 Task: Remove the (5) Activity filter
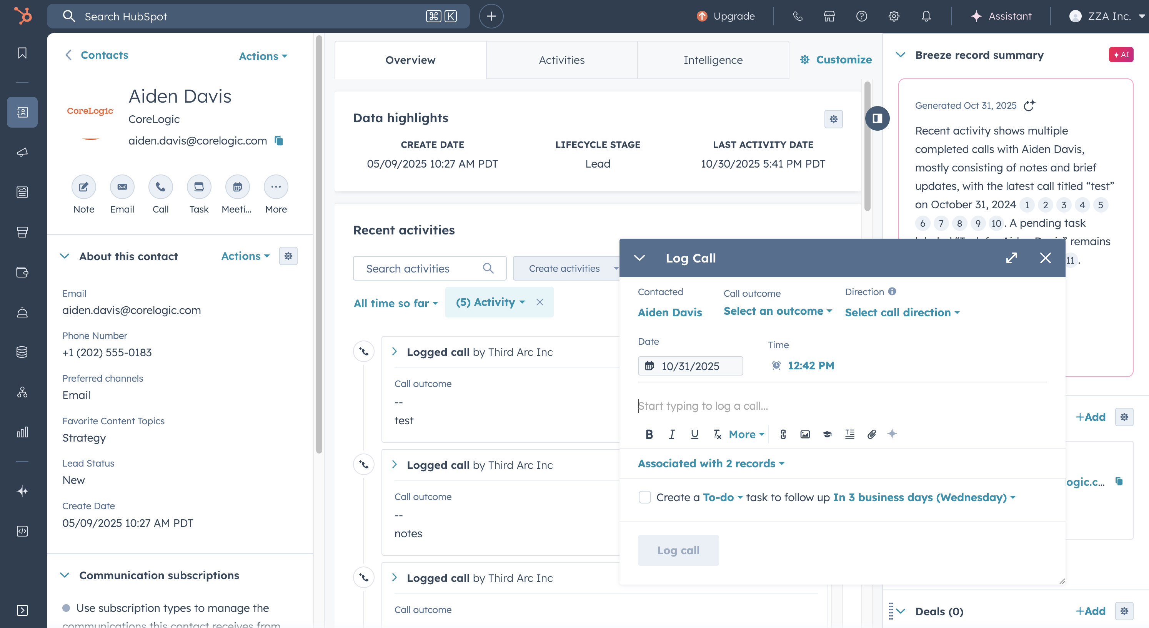[540, 302]
